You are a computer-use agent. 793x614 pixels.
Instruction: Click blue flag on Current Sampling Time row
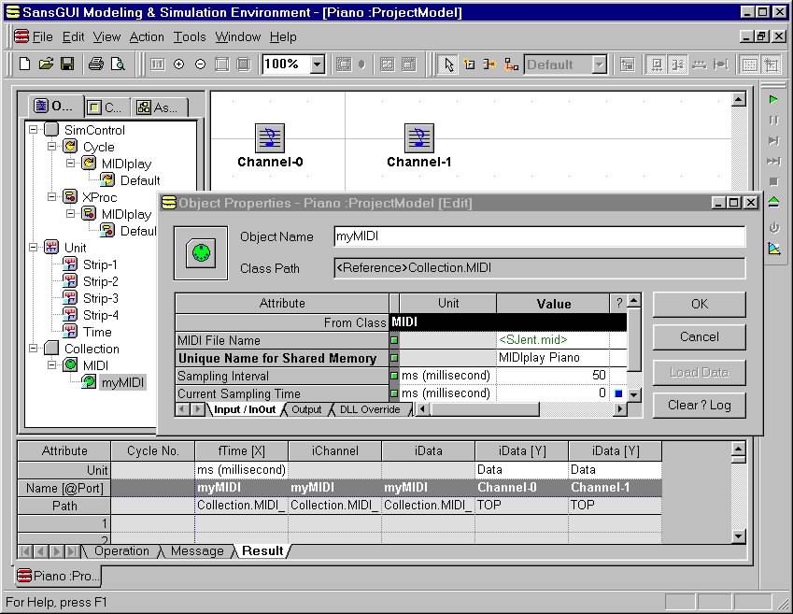[x=618, y=393]
